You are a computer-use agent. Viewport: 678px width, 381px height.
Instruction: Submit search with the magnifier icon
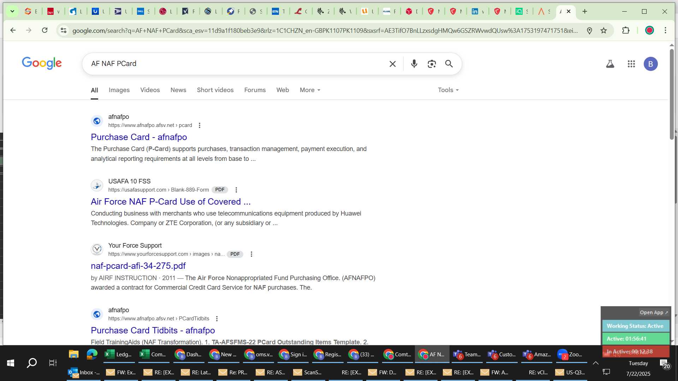click(x=449, y=64)
